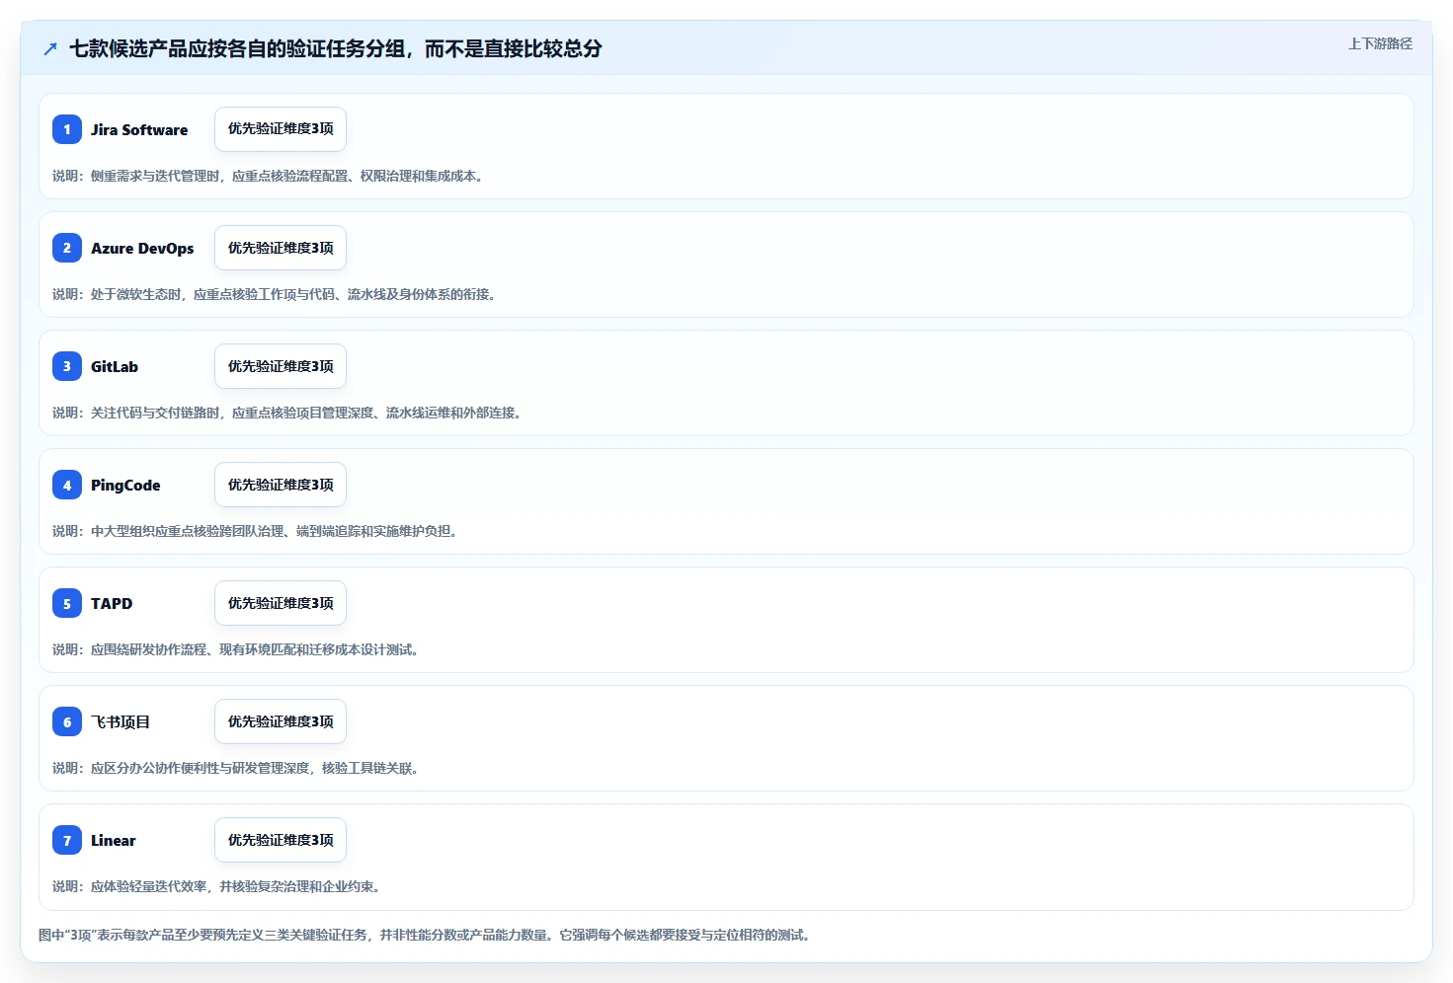This screenshot has width=1453, height=983.
Task: Select number badge 4 for PingCode
Action: [67, 485]
